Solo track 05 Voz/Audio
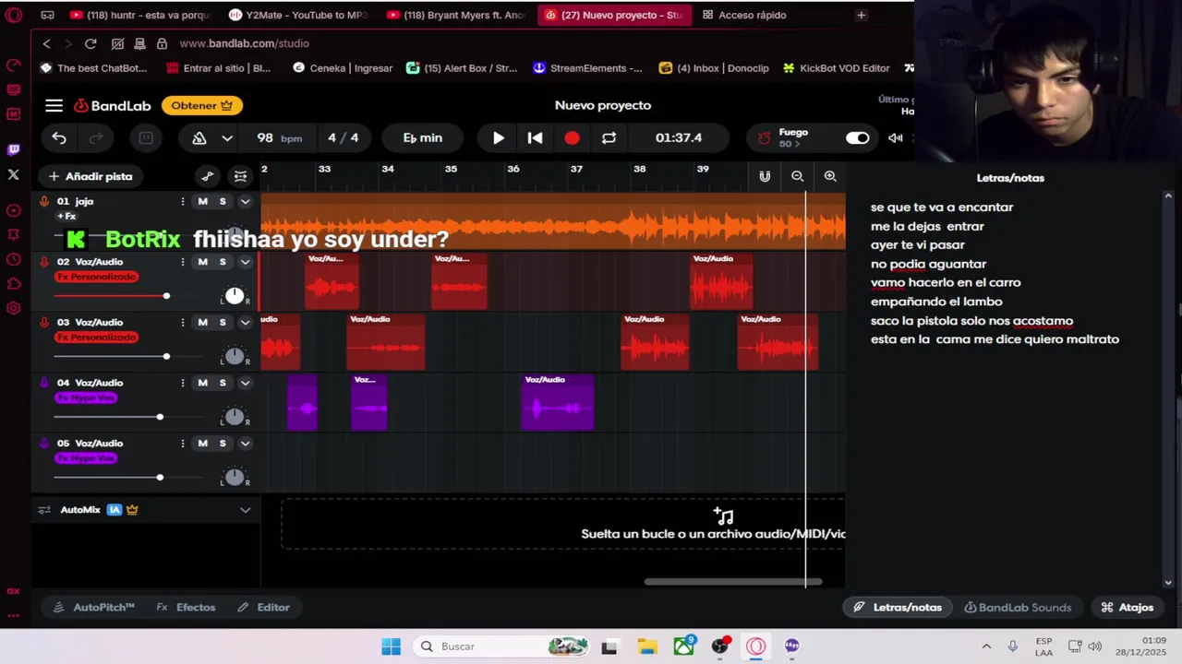Image resolution: width=1182 pixels, height=664 pixels. pos(223,444)
